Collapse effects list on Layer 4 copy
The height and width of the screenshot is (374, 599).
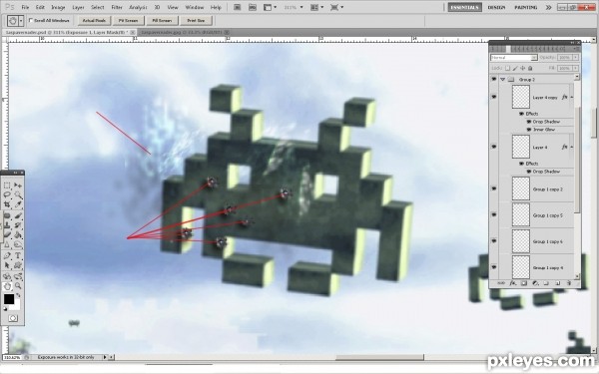pos(572,98)
